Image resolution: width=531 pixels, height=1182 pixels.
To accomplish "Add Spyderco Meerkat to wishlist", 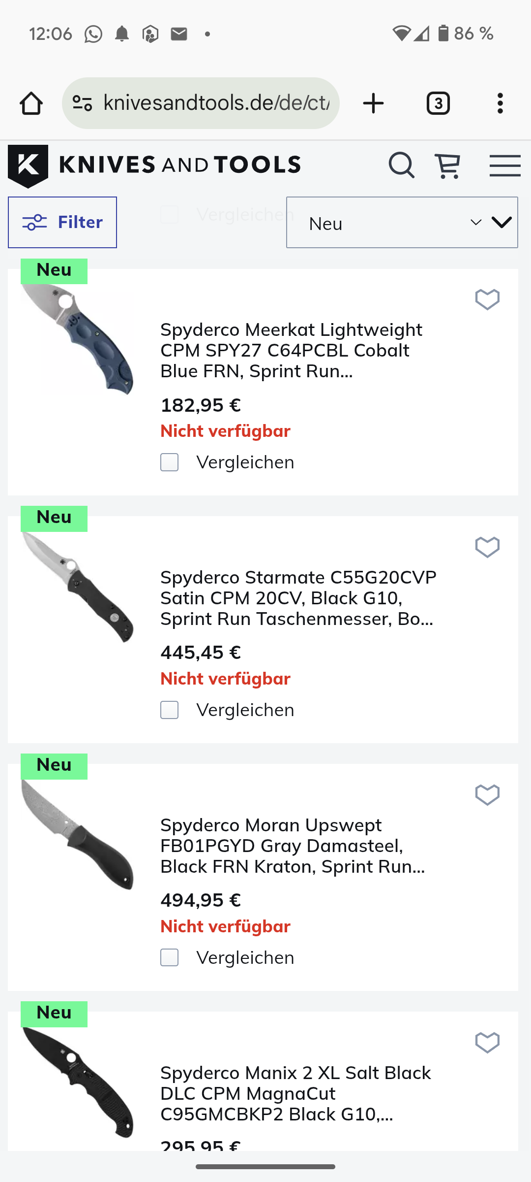I will pos(487,299).
